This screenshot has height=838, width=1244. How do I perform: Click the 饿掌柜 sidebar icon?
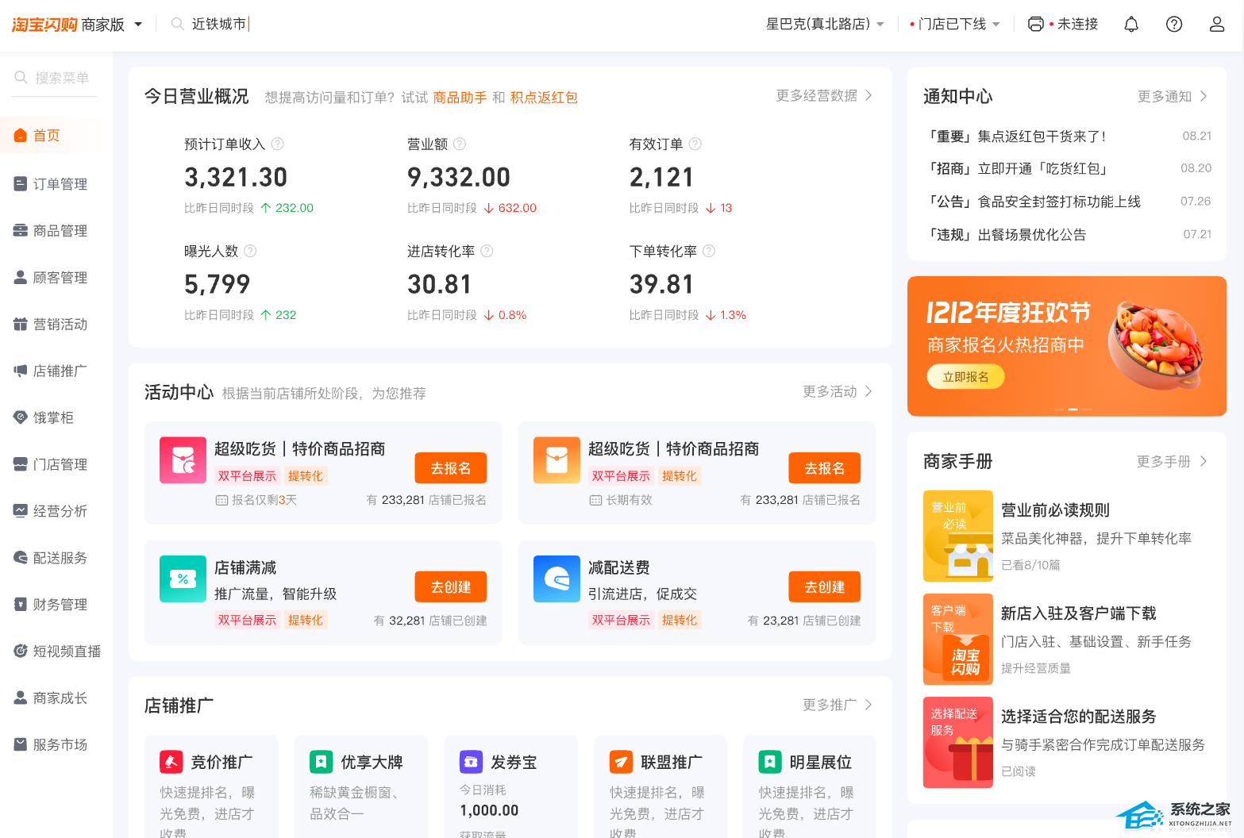21,417
